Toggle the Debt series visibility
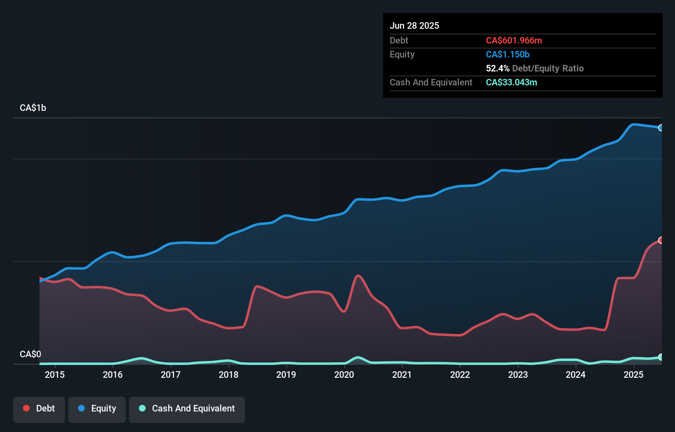Viewport: 675px width, 432px height. click(x=39, y=409)
